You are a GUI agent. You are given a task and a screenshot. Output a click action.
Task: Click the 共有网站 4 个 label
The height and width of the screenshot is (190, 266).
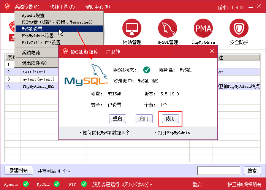54,171
